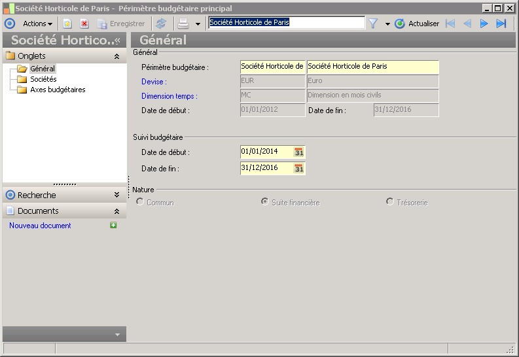Viewport: 519px width, 357px height.
Task: Collapse the Onglets panel section
Action: [116, 56]
